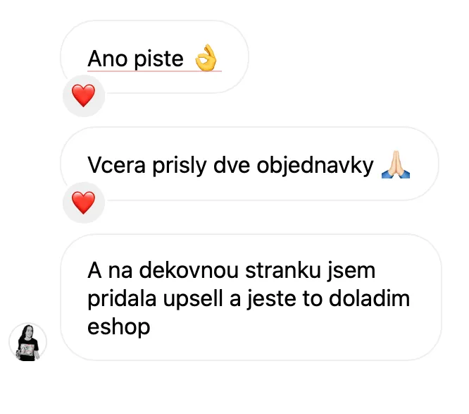Select the message about dekovnou stranku
This screenshot has height=414, width=469.
tap(251, 298)
